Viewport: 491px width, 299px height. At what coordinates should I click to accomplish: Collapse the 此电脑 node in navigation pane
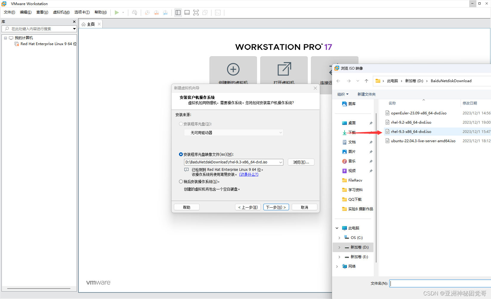[337, 228]
